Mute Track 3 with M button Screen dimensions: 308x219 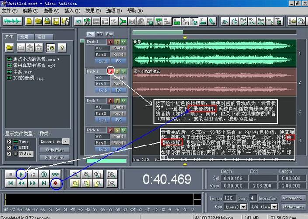124,101
